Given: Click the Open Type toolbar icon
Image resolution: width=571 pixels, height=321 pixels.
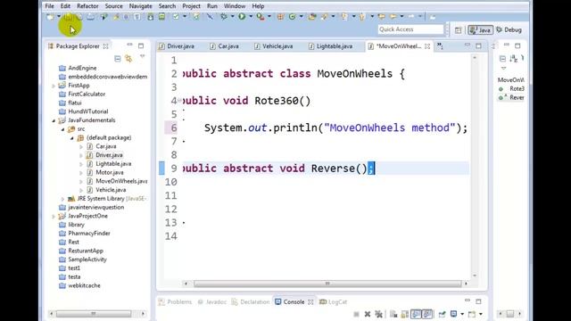Looking at the screenshot, I should pos(312,16).
